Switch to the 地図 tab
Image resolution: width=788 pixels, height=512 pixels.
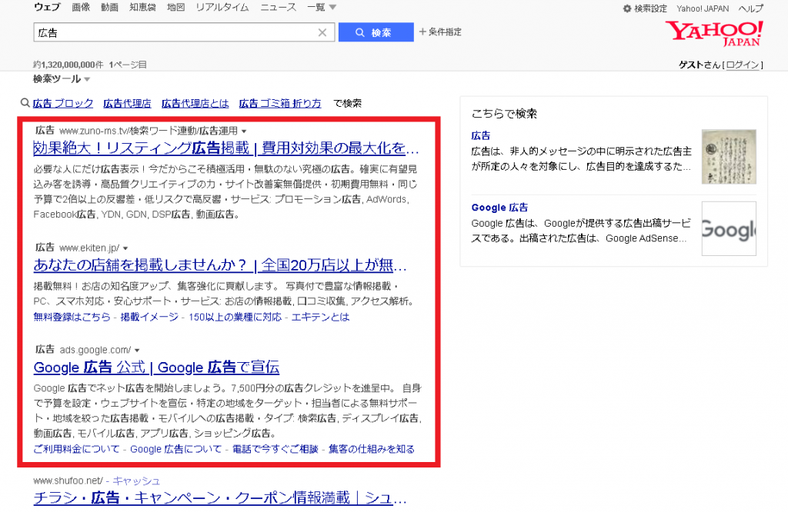(x=176, y=7)
